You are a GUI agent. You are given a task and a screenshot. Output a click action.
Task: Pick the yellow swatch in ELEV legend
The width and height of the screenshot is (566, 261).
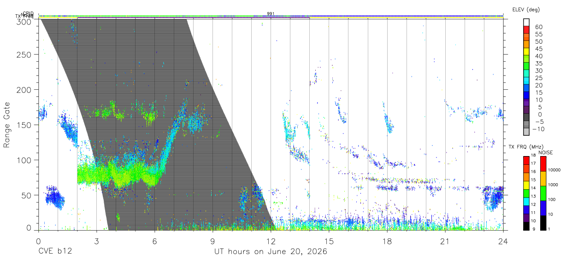(x=526, y=52)
